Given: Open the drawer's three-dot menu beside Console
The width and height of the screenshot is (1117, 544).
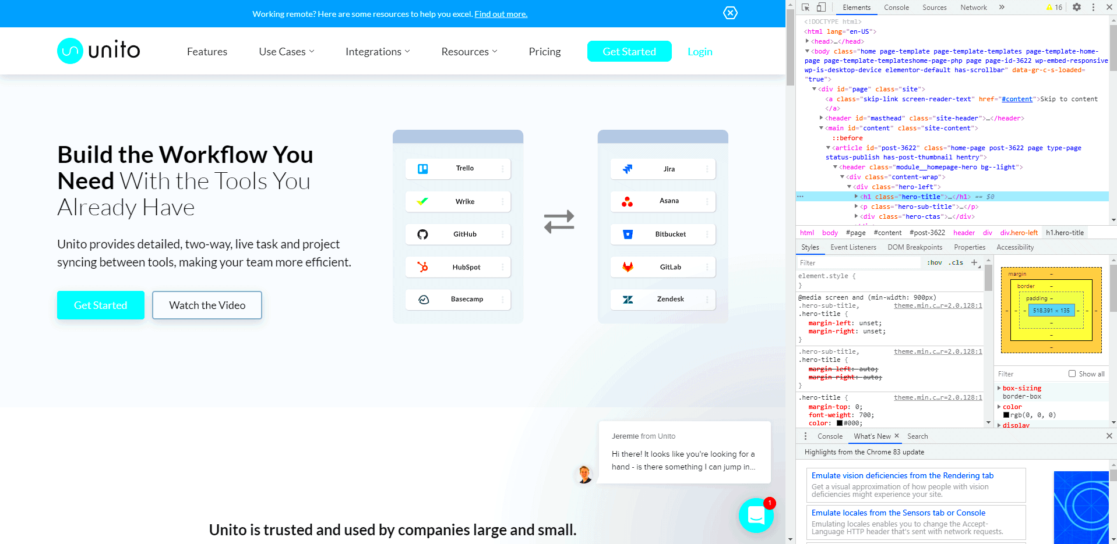Looking at the screenshot, I should pos(806,436).
